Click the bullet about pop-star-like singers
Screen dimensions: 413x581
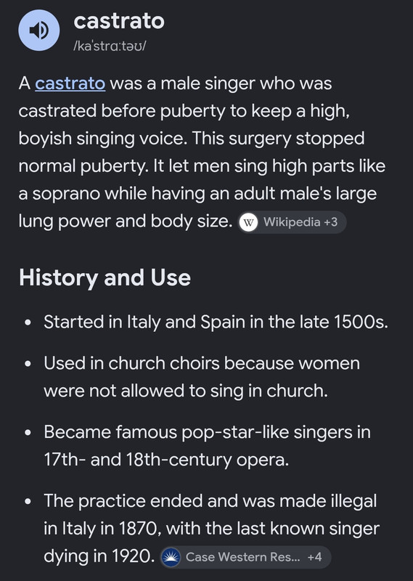click(207, 446)
